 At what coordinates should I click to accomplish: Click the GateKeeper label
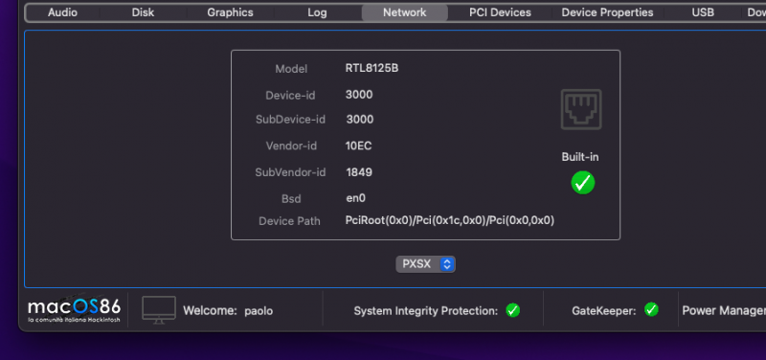604,311
